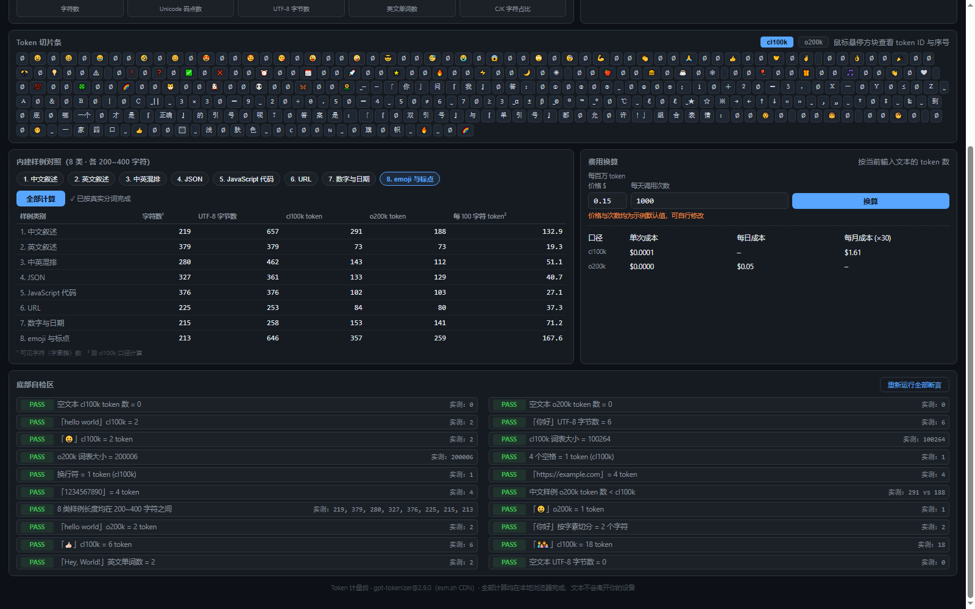Select the 2. 英文叙述 sample
Image resolution: width=975 pixels, height=609 pixels.
click(91, 179)
